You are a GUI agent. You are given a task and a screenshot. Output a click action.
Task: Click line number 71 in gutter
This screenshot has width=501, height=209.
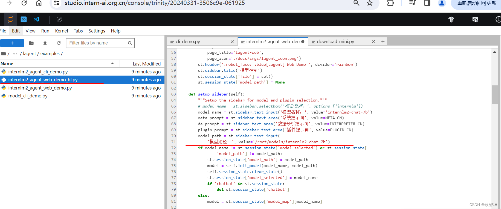pos(173,142)
